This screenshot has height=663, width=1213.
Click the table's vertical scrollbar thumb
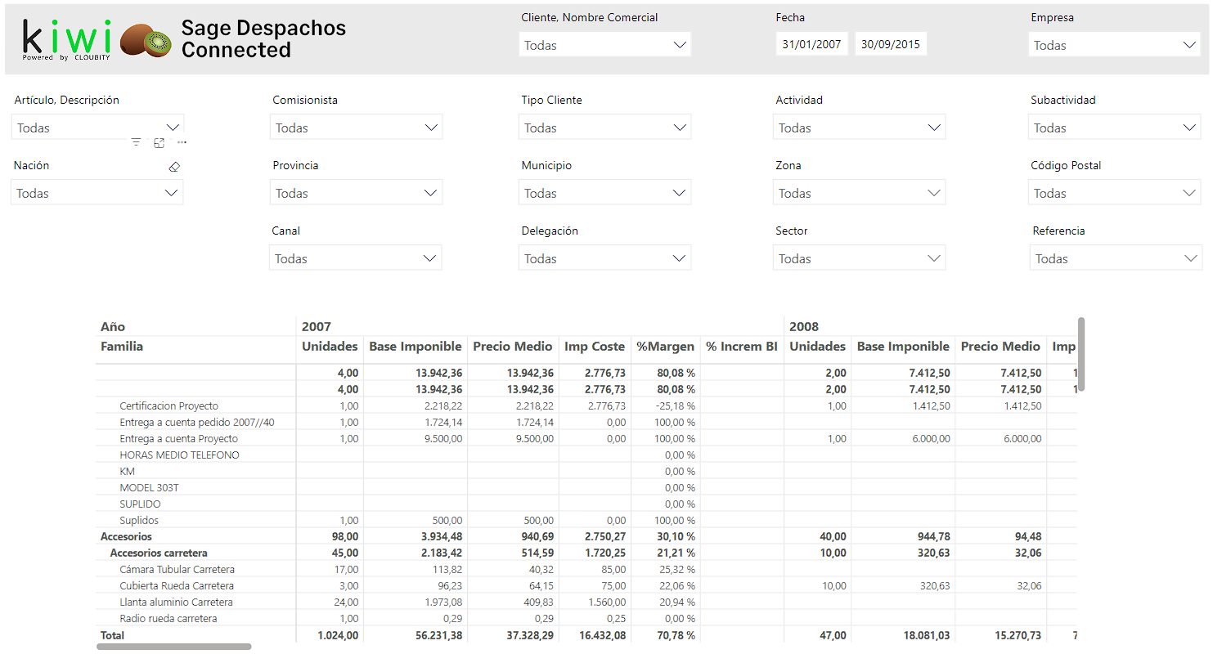pos(1081,355)
